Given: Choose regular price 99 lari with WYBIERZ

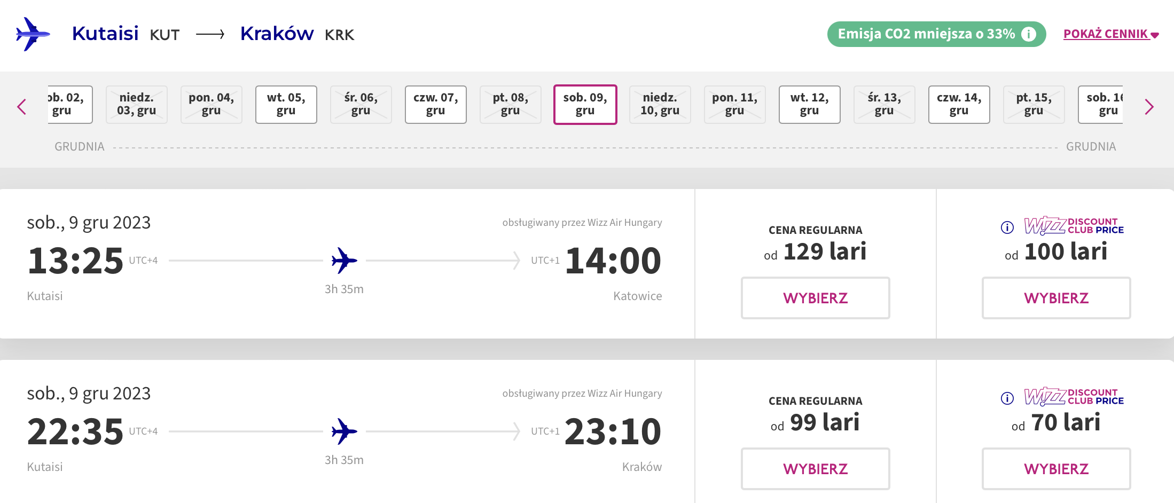Looking at the screenshot, I should coord(816,469).
